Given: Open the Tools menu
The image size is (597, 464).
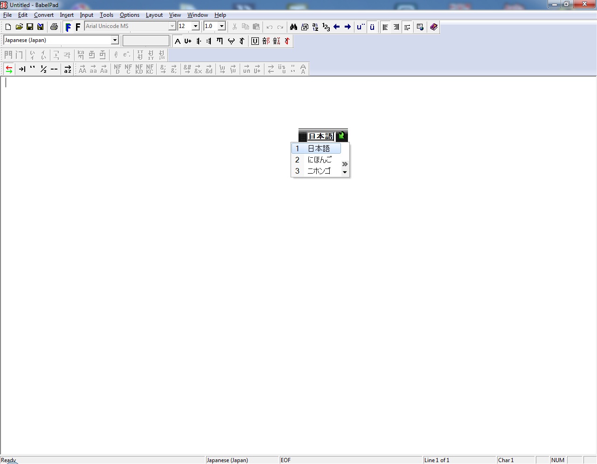Looking at the screenshot, I should coord(106,15).
